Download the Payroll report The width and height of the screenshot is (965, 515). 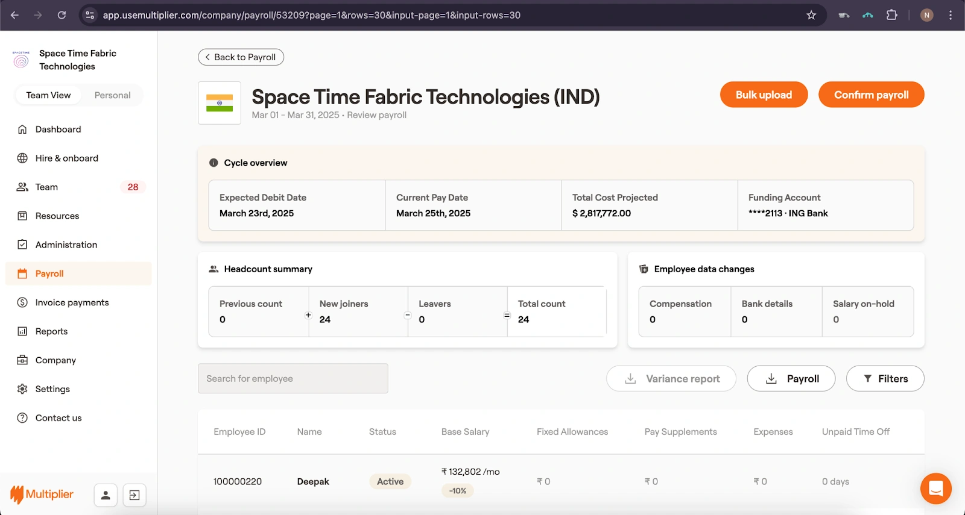coord(791,378)
